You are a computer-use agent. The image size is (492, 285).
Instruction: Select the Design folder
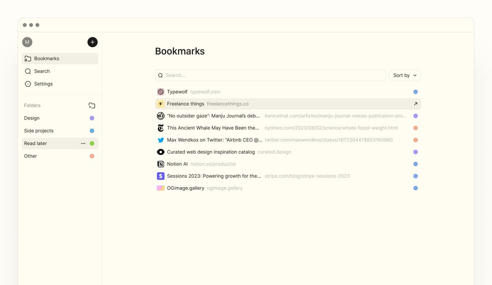[x=60, y=118]
